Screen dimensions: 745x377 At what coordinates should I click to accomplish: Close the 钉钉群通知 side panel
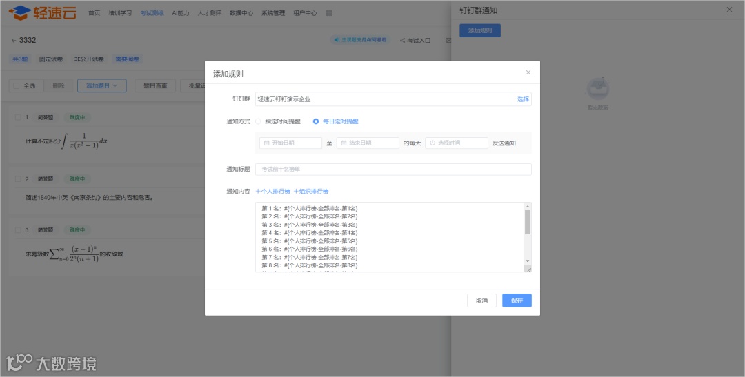tap(729, 10)
